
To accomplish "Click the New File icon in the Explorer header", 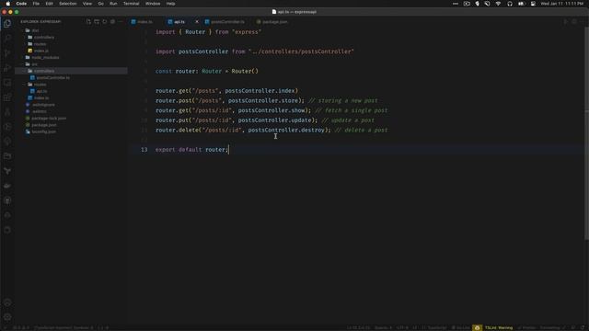I will tap(88, 22).
